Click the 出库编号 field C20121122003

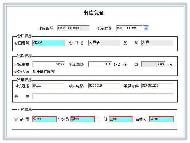[73, 28]
